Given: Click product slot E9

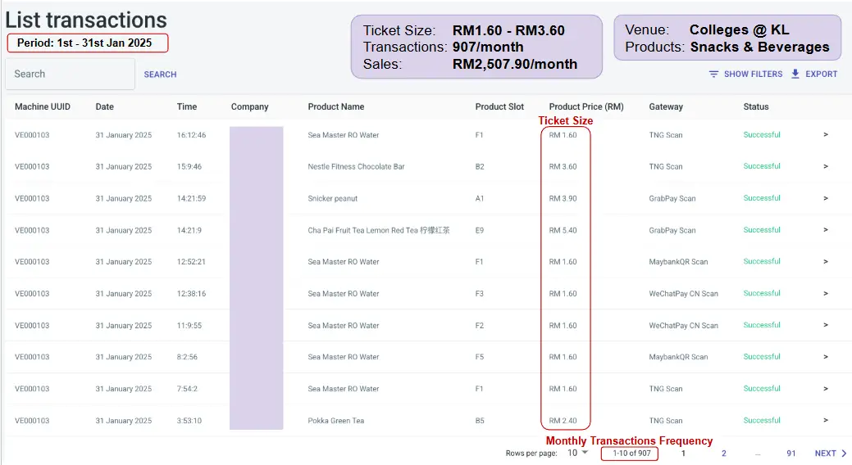Looking at the screenshot, I should (480, 230).
